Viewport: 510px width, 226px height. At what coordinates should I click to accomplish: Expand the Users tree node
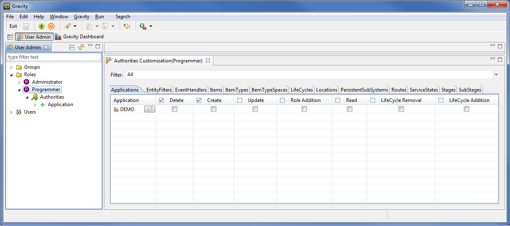click(x=11, y=112)
